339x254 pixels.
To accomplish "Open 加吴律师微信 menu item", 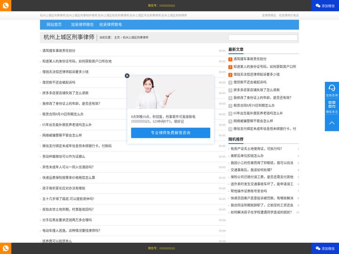I will (x=82, y=24).
